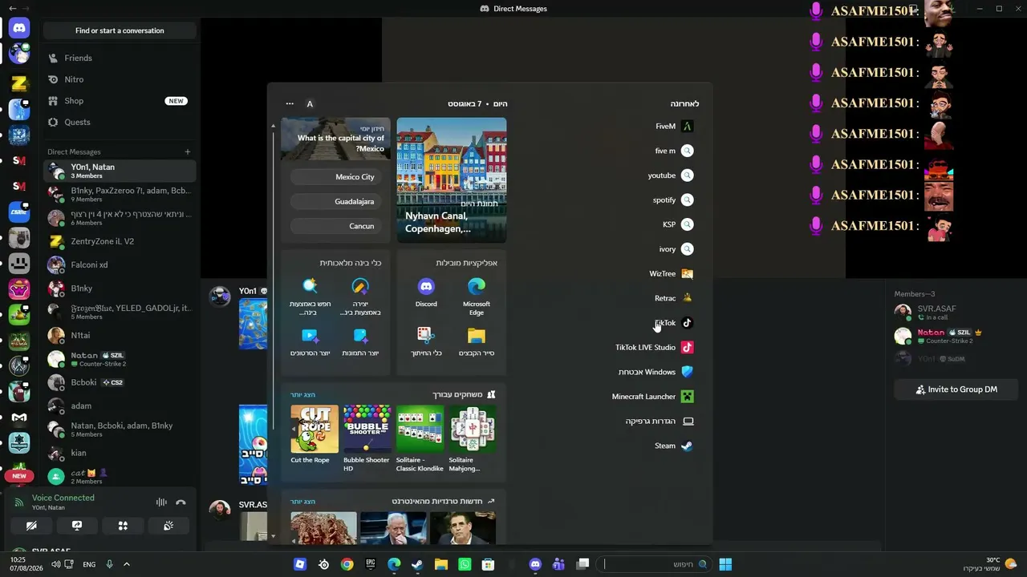1027x577 pixels.
Task: Click Invite to Group DM button
Action: [x=956, y=389]
